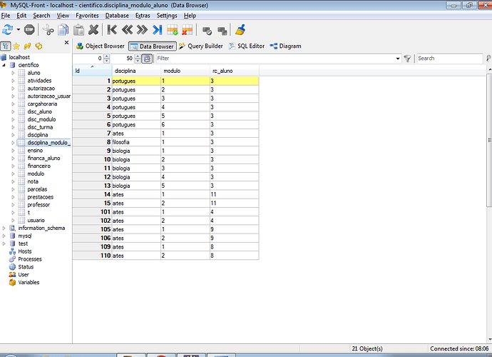Toggle the explorer sidebar icon
This screenshot has height=357, width=492.
coord(39,46)
